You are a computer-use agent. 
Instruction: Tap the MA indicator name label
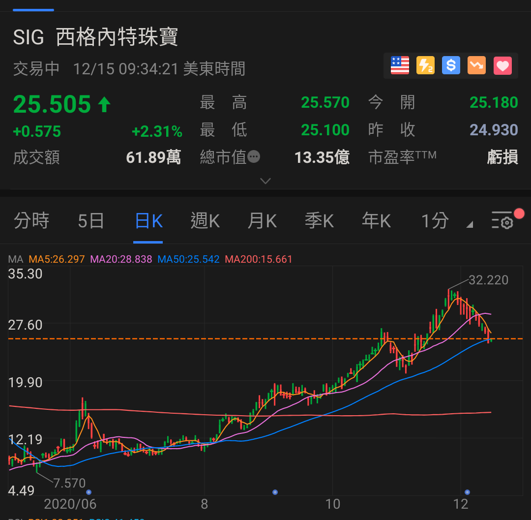16,259
